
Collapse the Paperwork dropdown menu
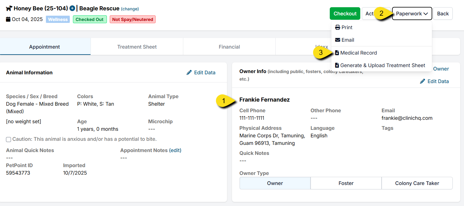click(412, 14)
